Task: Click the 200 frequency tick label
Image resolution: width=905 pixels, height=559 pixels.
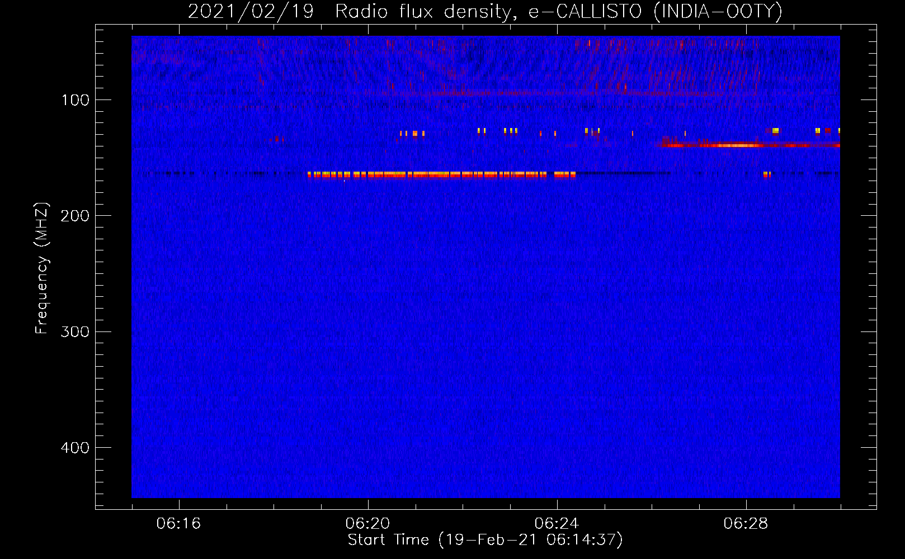Action: tap(75, 216)
